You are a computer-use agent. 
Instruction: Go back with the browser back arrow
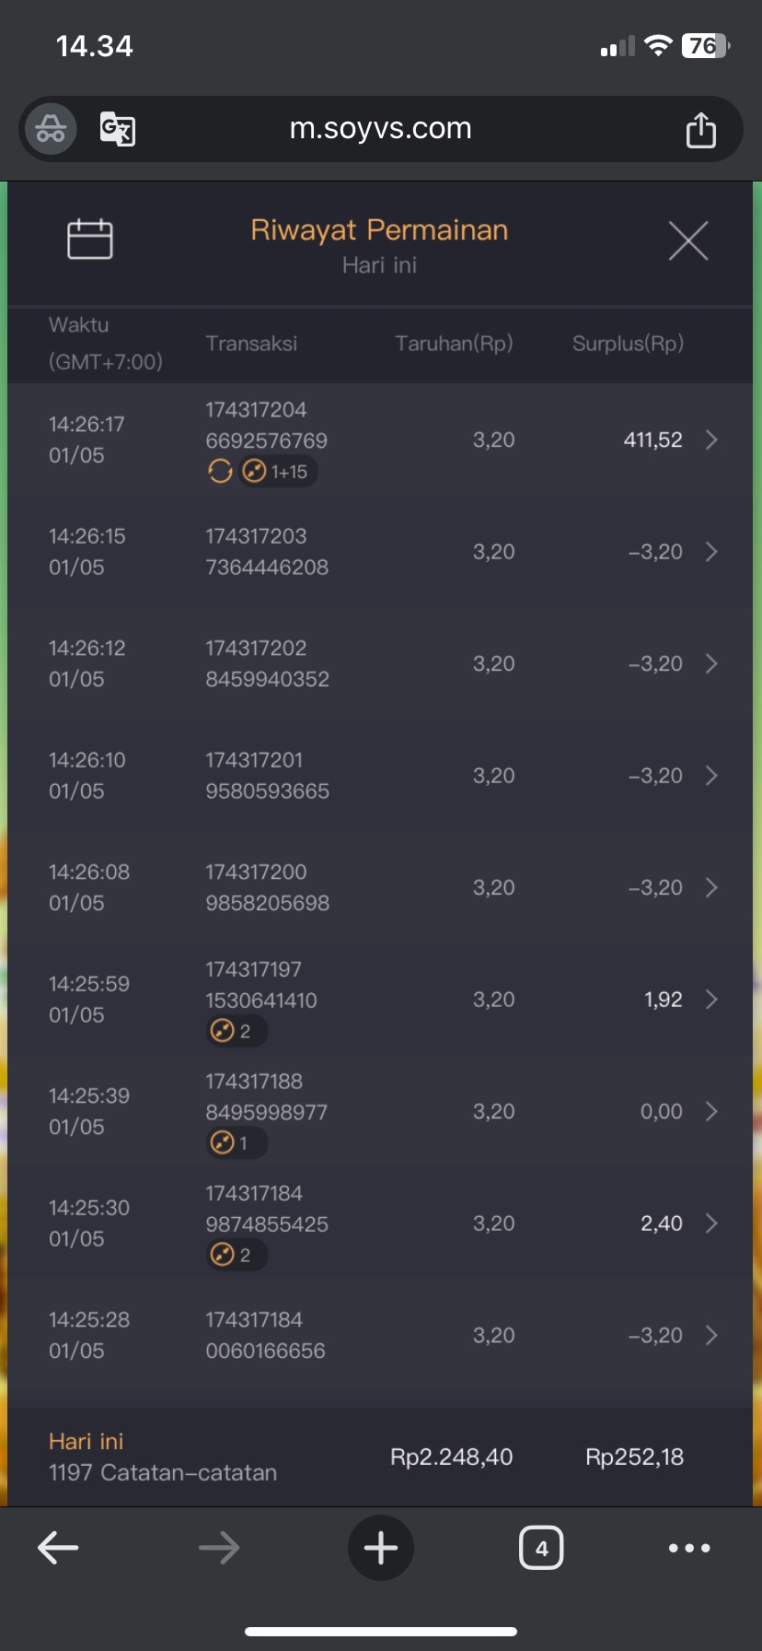[58, 1548]
